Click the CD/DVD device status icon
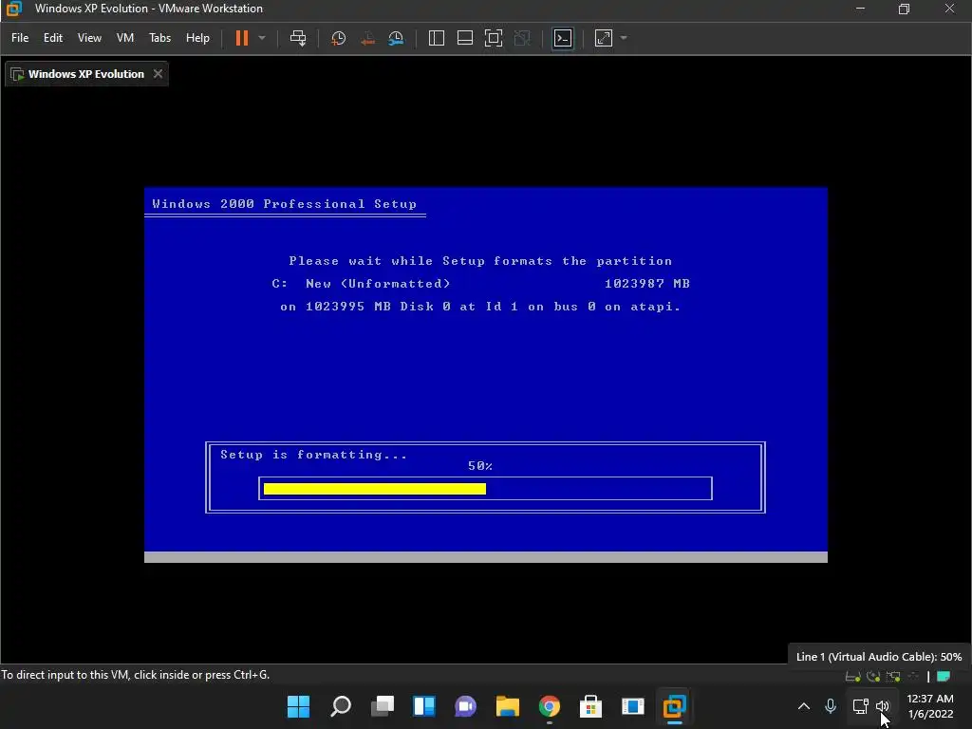The width and height of the screenshot is (972, 729). [x=873, y=676]
